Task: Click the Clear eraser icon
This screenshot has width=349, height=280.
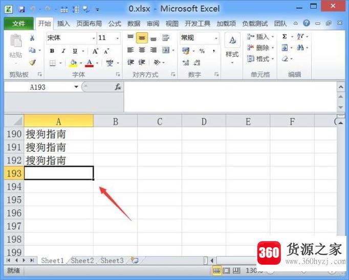Action: coord(285,59)
